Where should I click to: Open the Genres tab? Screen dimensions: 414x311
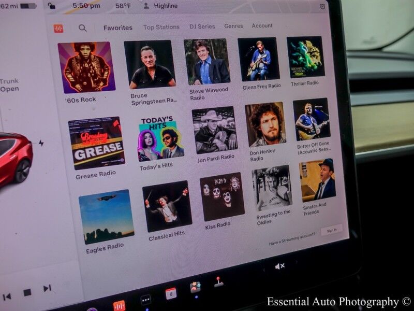tap(233, 26)
